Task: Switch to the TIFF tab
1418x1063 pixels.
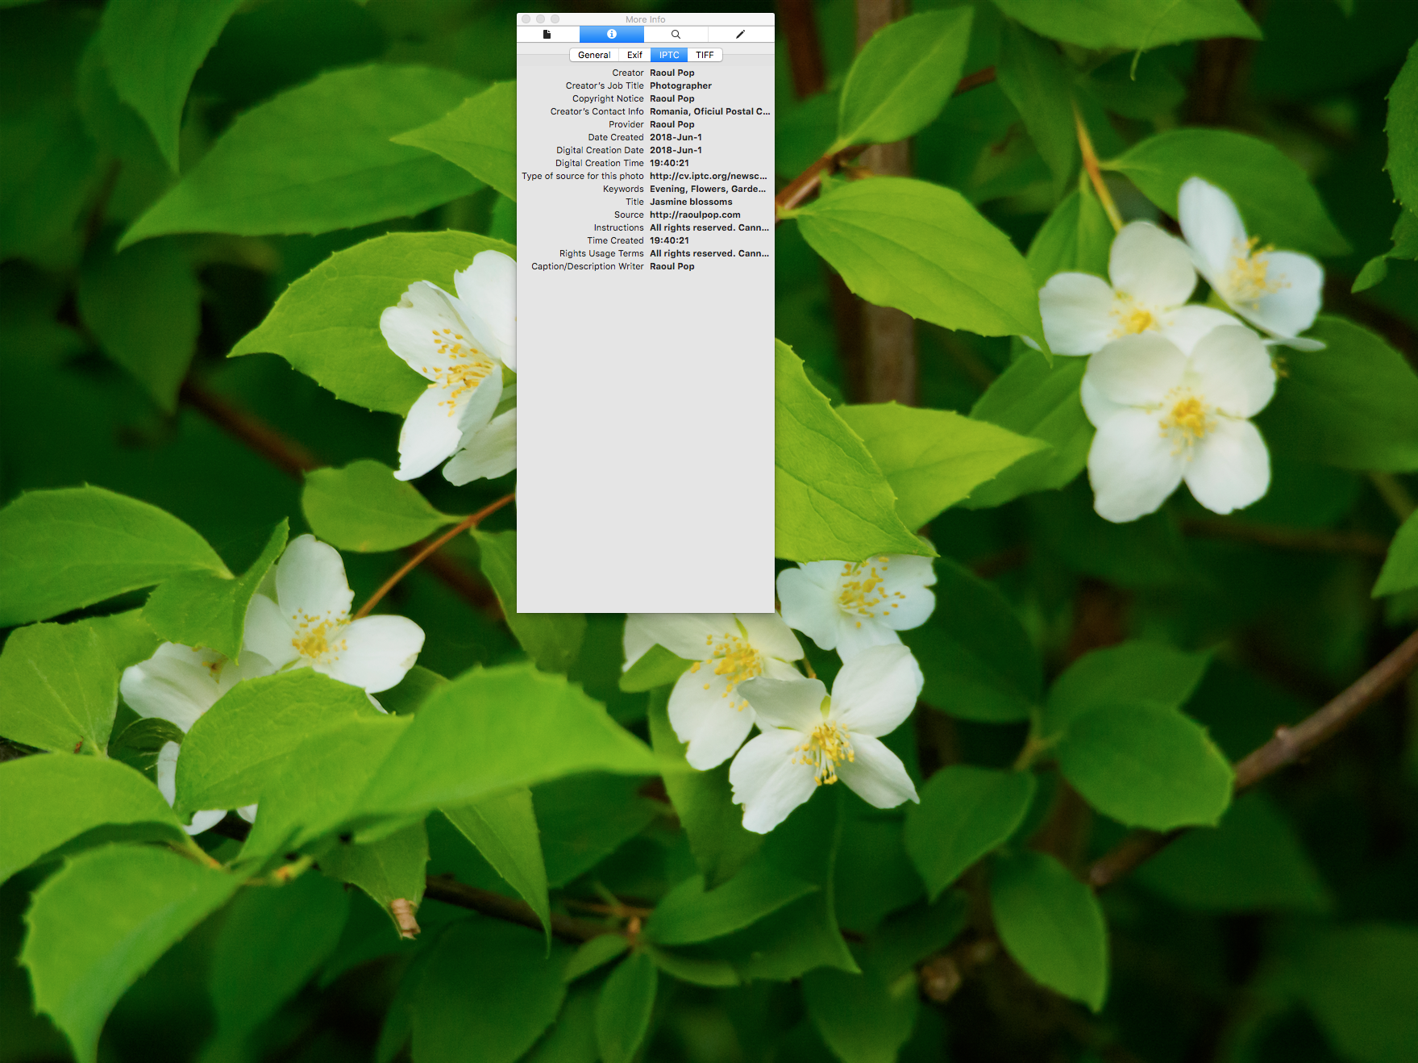Action: tap(705, 55)
